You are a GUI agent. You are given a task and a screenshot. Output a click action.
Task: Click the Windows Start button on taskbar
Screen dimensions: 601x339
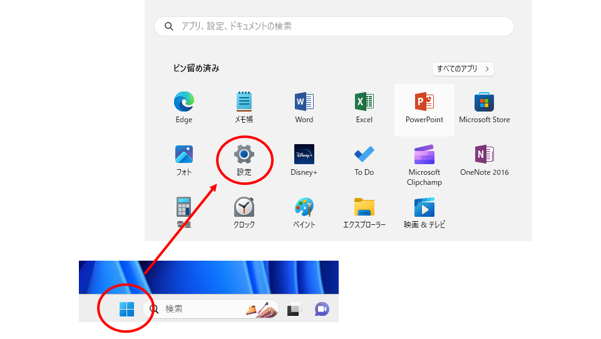pos(127,309)
